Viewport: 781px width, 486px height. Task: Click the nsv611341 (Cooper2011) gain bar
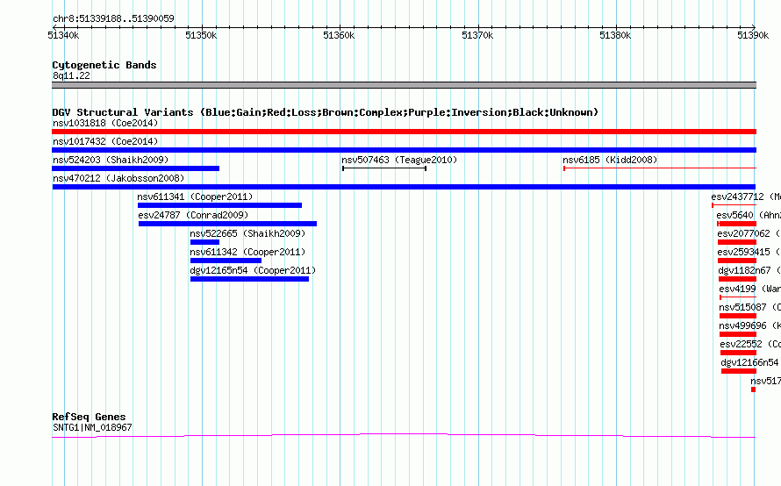(219, 205)
